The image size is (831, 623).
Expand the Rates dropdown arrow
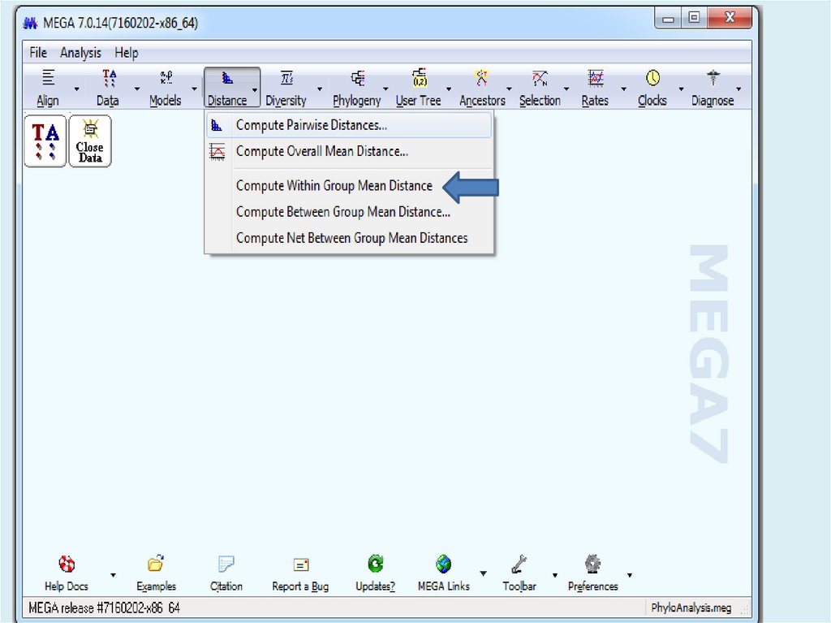click(624, 89)
